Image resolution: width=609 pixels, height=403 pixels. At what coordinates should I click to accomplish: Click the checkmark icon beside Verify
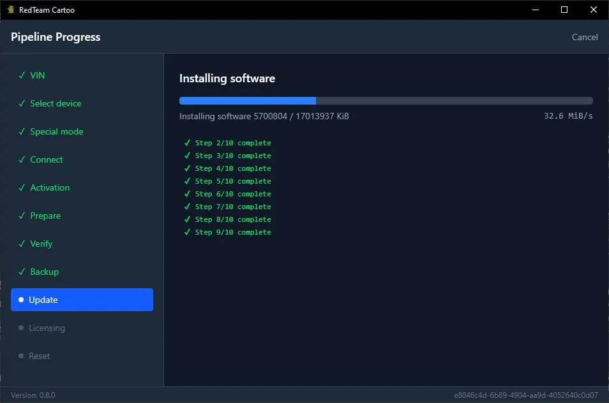(x=22, y=244)
